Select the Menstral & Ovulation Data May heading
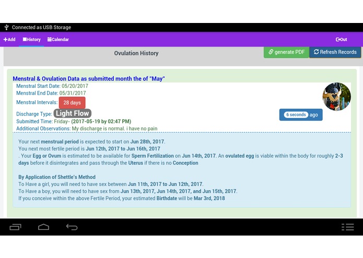 [89, 79]
